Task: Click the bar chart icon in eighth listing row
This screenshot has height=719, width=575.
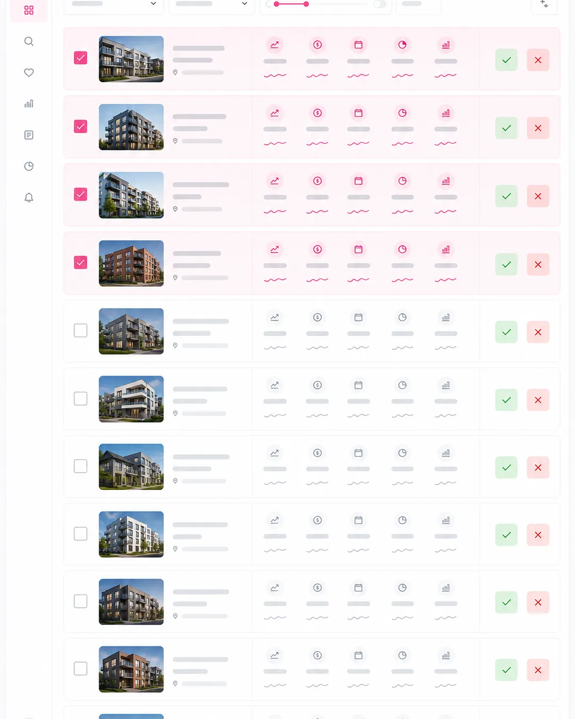Action: point(446,520)
